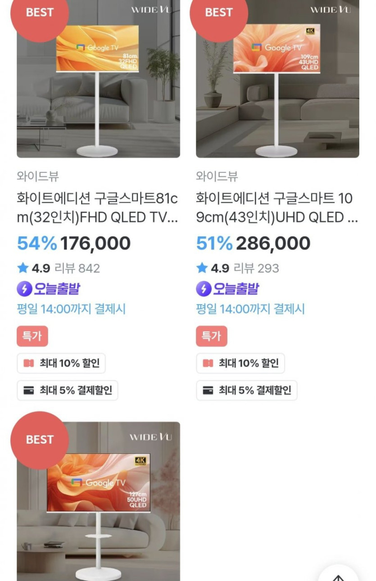This screenshot has height=581, width=376.
Task: Click star rating icon for 842 reviews
Action: click(x=23, y=269)
